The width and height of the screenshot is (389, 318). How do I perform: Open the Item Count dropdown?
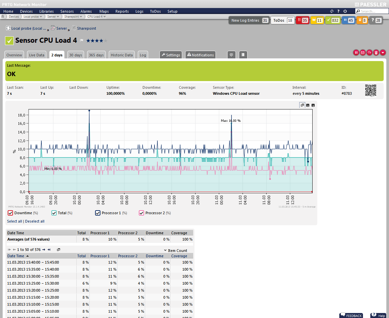point(175,251)
